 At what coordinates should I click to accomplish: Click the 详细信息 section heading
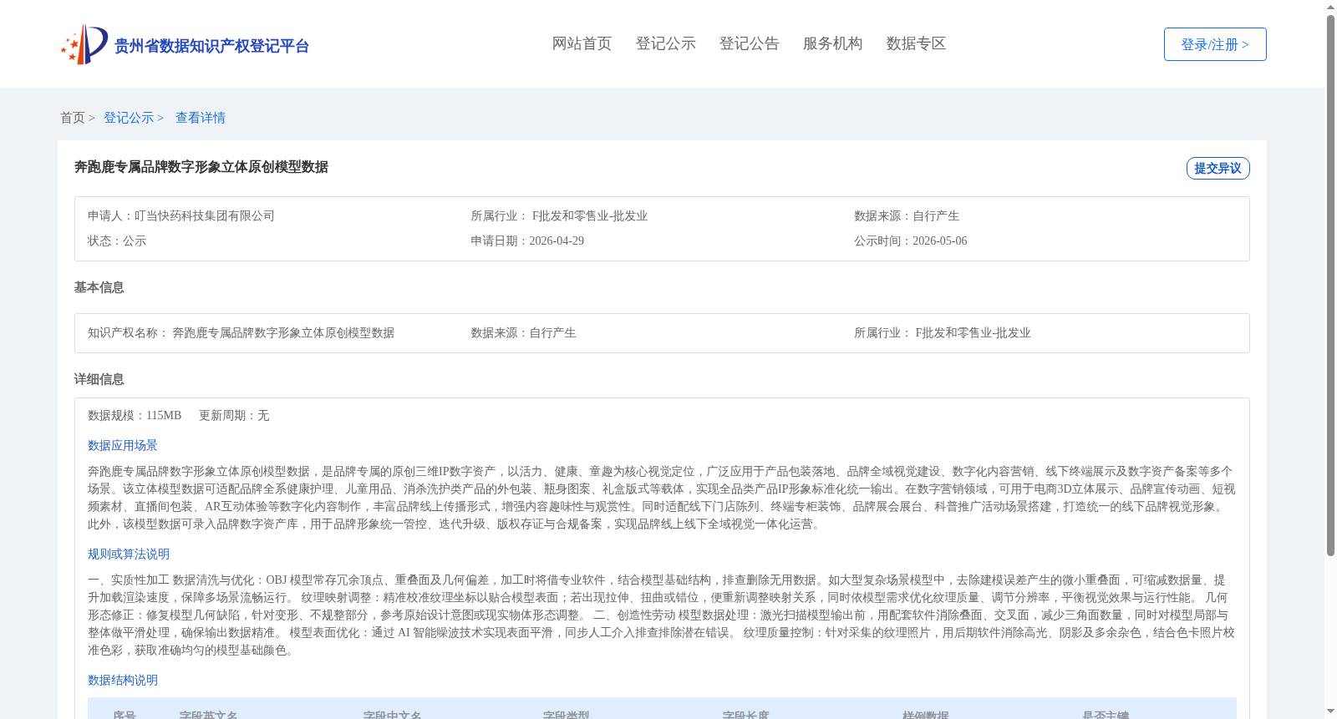pyautogui.click(x=99, y=379)
